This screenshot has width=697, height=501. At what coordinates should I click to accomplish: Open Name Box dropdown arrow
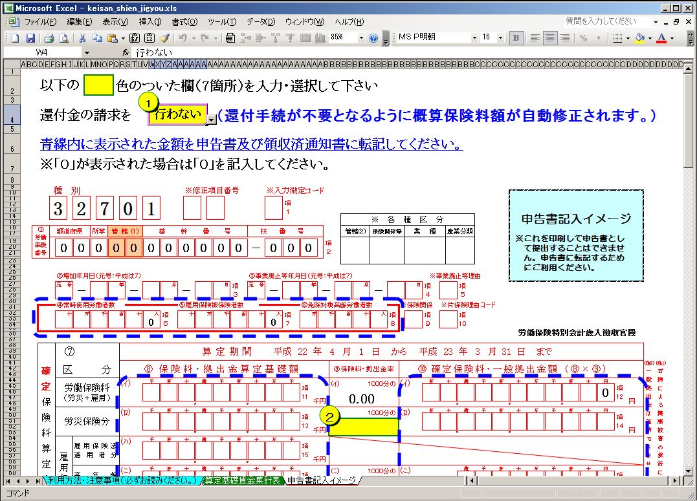(87, 52)
